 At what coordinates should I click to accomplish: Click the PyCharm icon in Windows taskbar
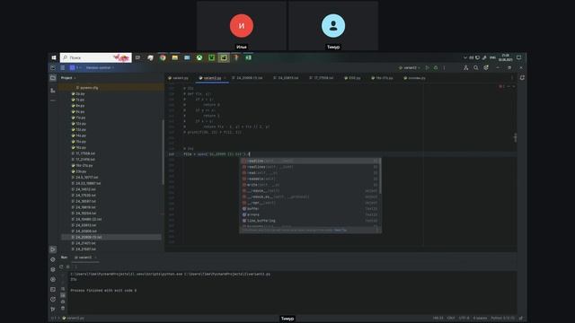pyautogui.click(x=224, y=57)
